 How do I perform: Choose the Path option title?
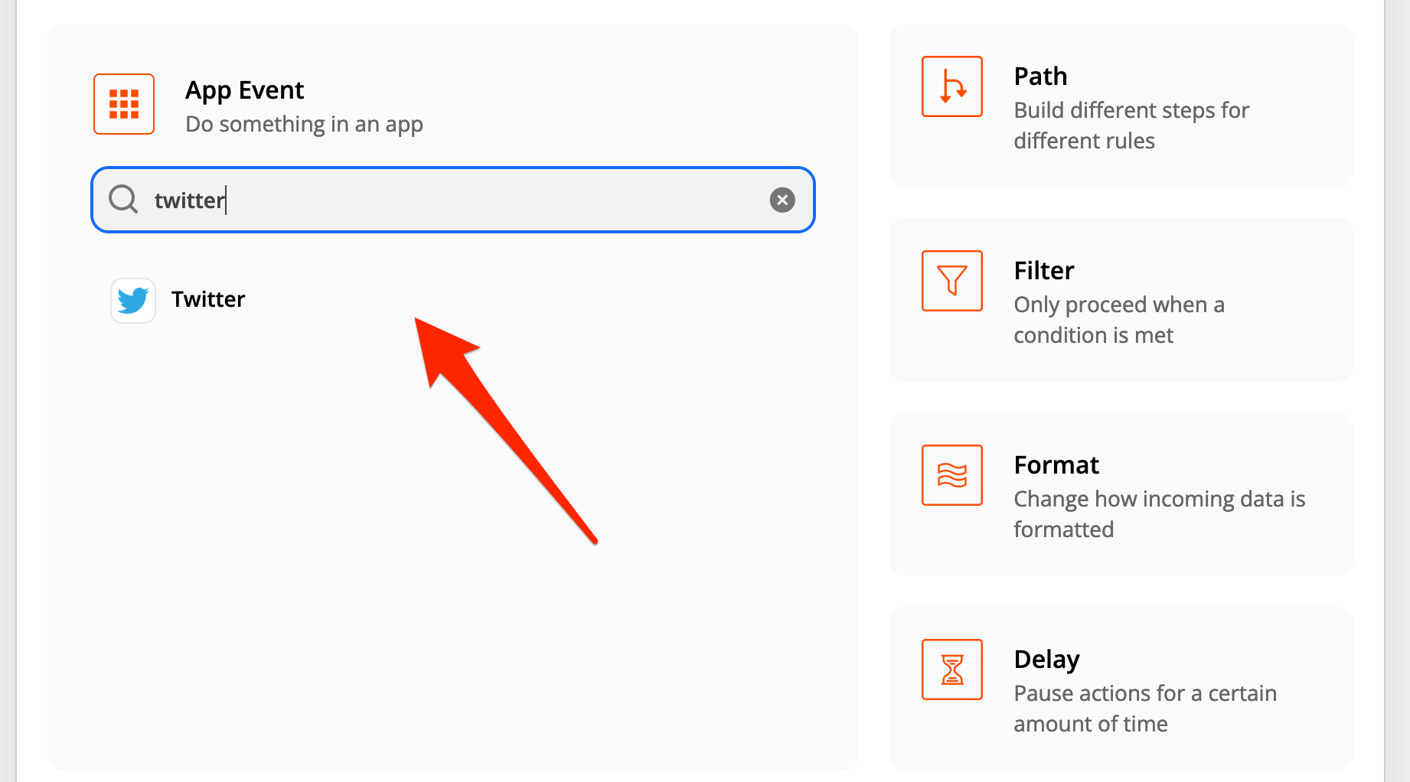coord(1040,77)
